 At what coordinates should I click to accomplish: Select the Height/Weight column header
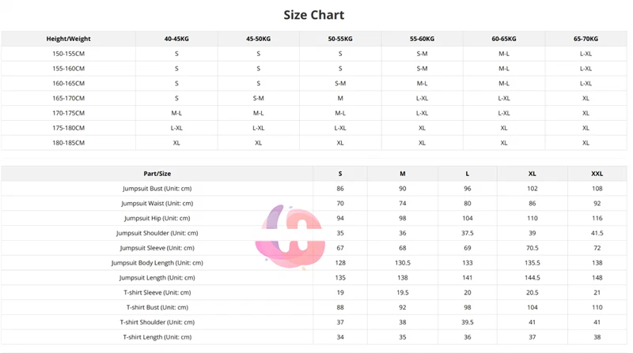pyautogui.click(x=68, y=39)
